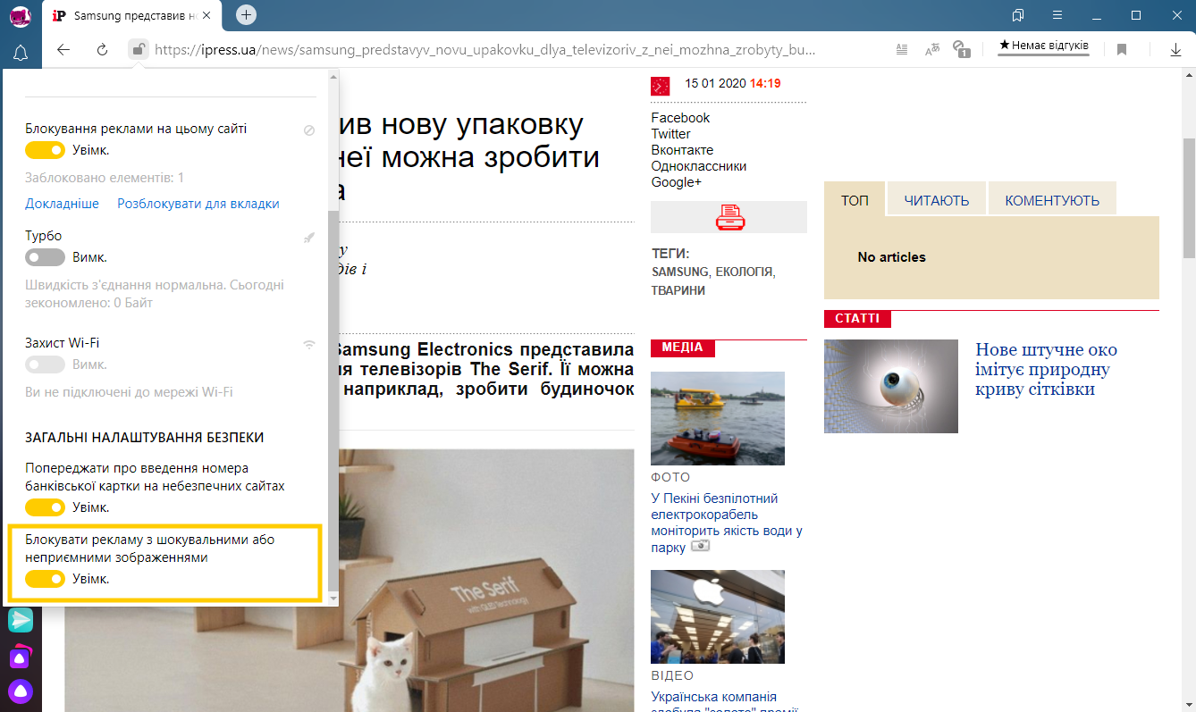Enable reader mode icon in address bar
Screen dimensions: 1196x712
(x=902, y=50)
